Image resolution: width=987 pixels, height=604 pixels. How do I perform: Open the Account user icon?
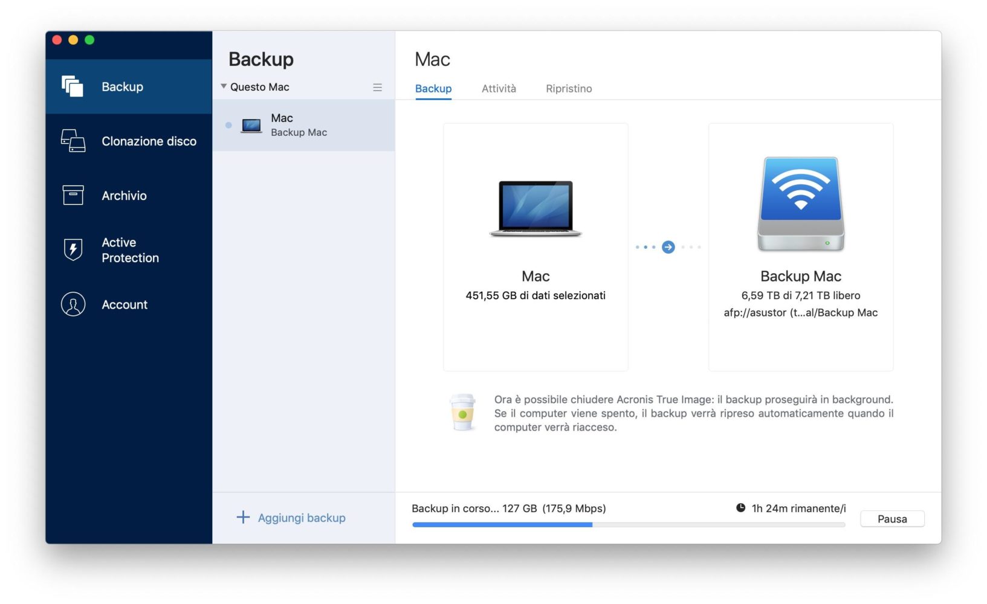[x=73, y=304]
